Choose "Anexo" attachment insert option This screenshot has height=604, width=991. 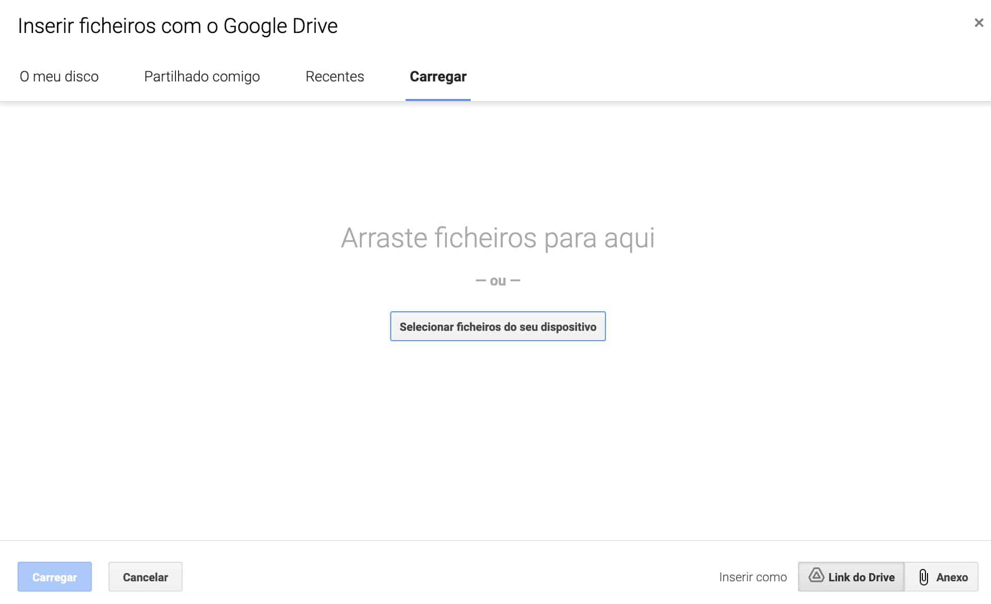(x=942, y=577)
